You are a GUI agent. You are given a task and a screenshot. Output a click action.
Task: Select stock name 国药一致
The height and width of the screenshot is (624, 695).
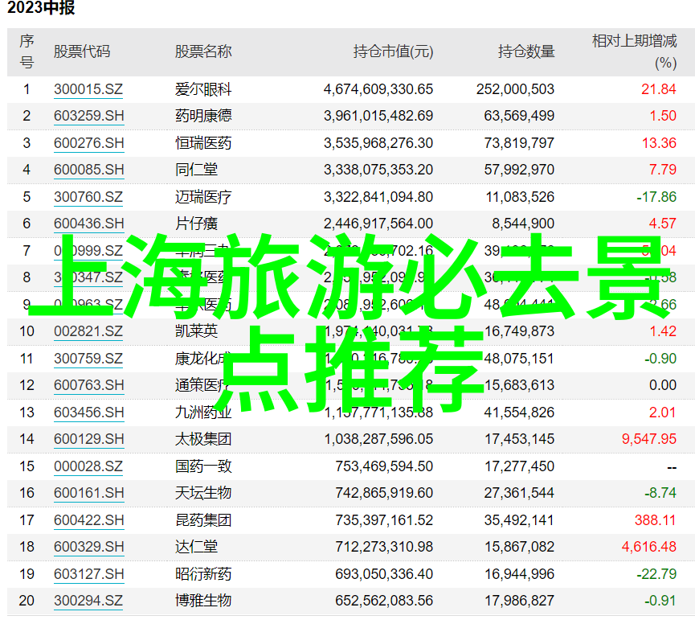[203, 466]
